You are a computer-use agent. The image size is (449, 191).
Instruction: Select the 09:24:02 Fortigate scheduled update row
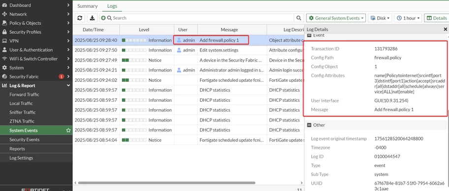188,80
